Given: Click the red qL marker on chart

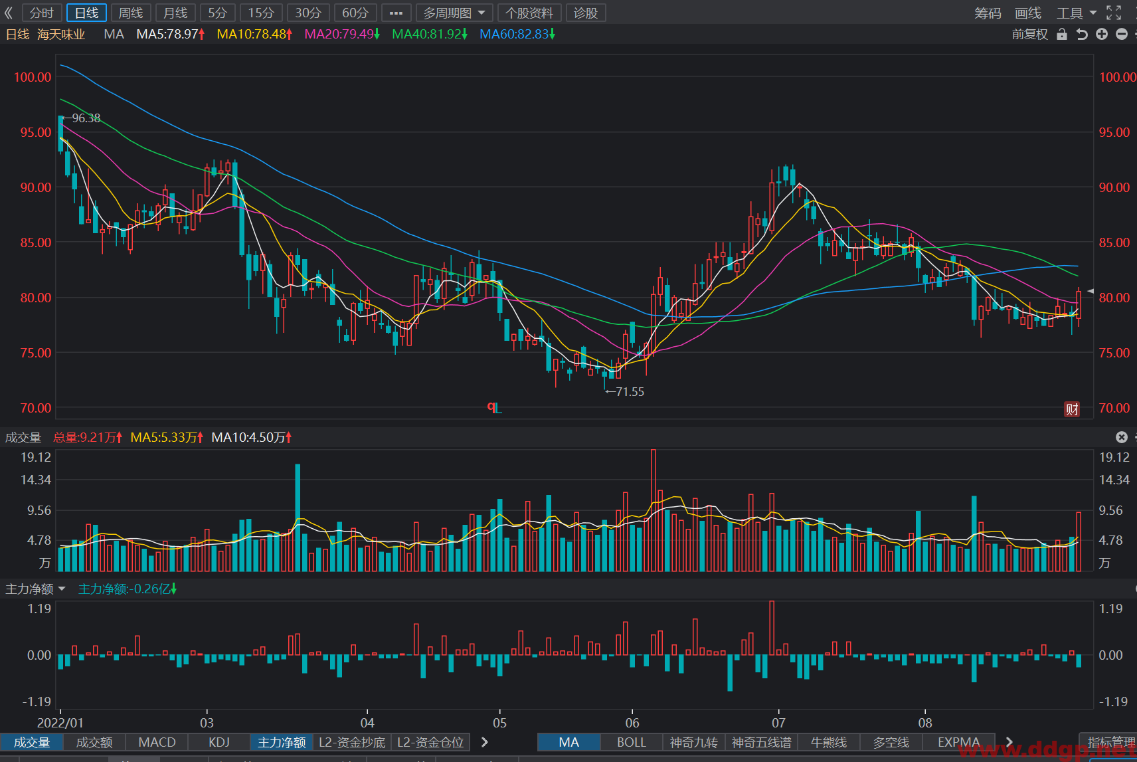Looking at the screenshot, I should coord(494,407).
